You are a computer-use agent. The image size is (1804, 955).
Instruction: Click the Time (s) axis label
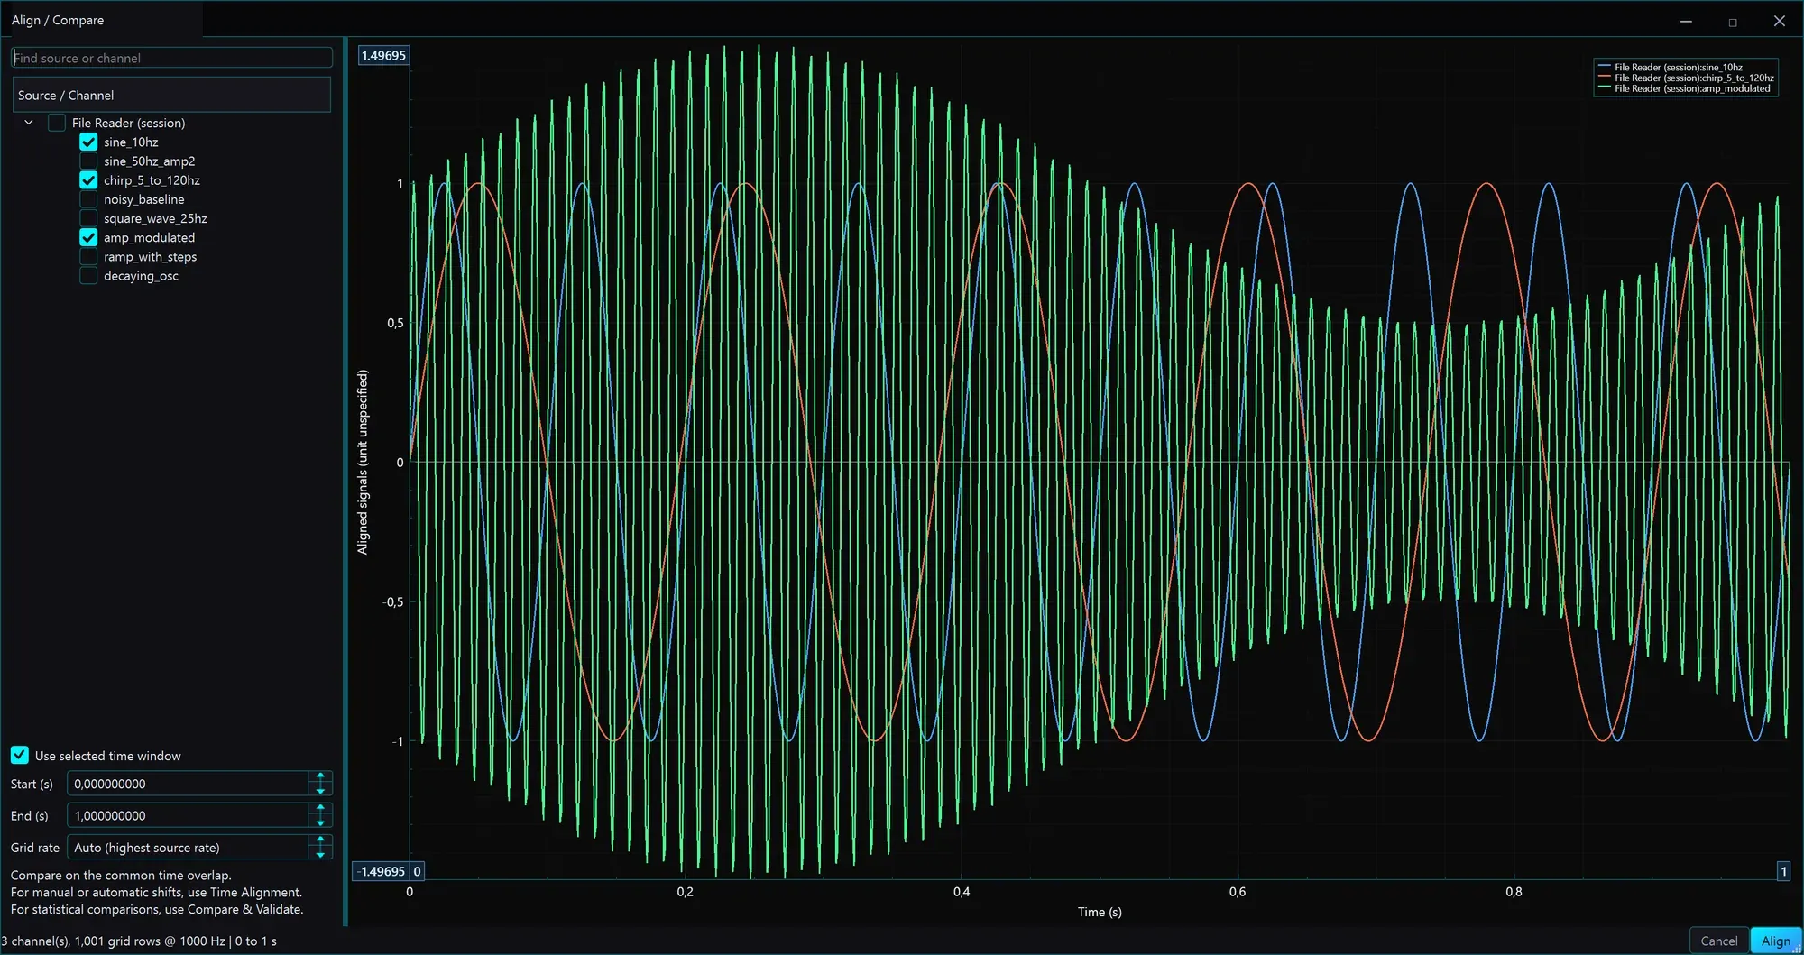[x=1100, y=912]
